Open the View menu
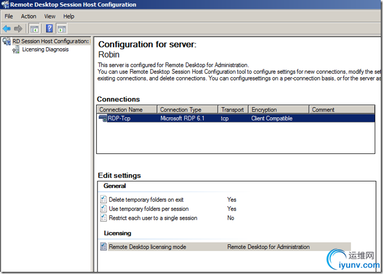383x274 pixels. tap(50, 16)
